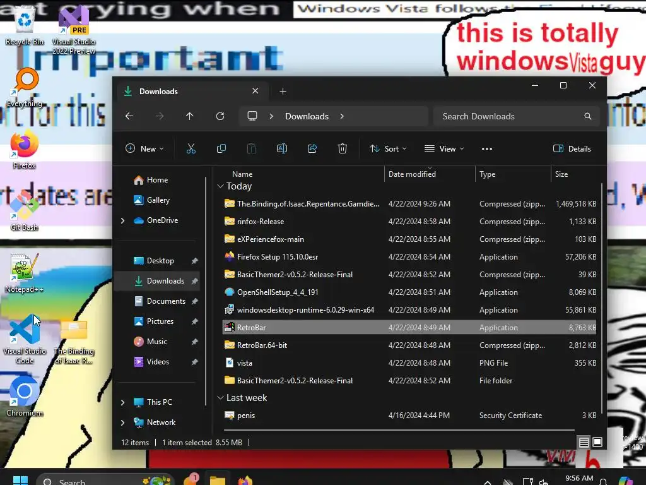
Task: Click the Search Downloads field
Action: pyautogui.click(x=516, y=116)
